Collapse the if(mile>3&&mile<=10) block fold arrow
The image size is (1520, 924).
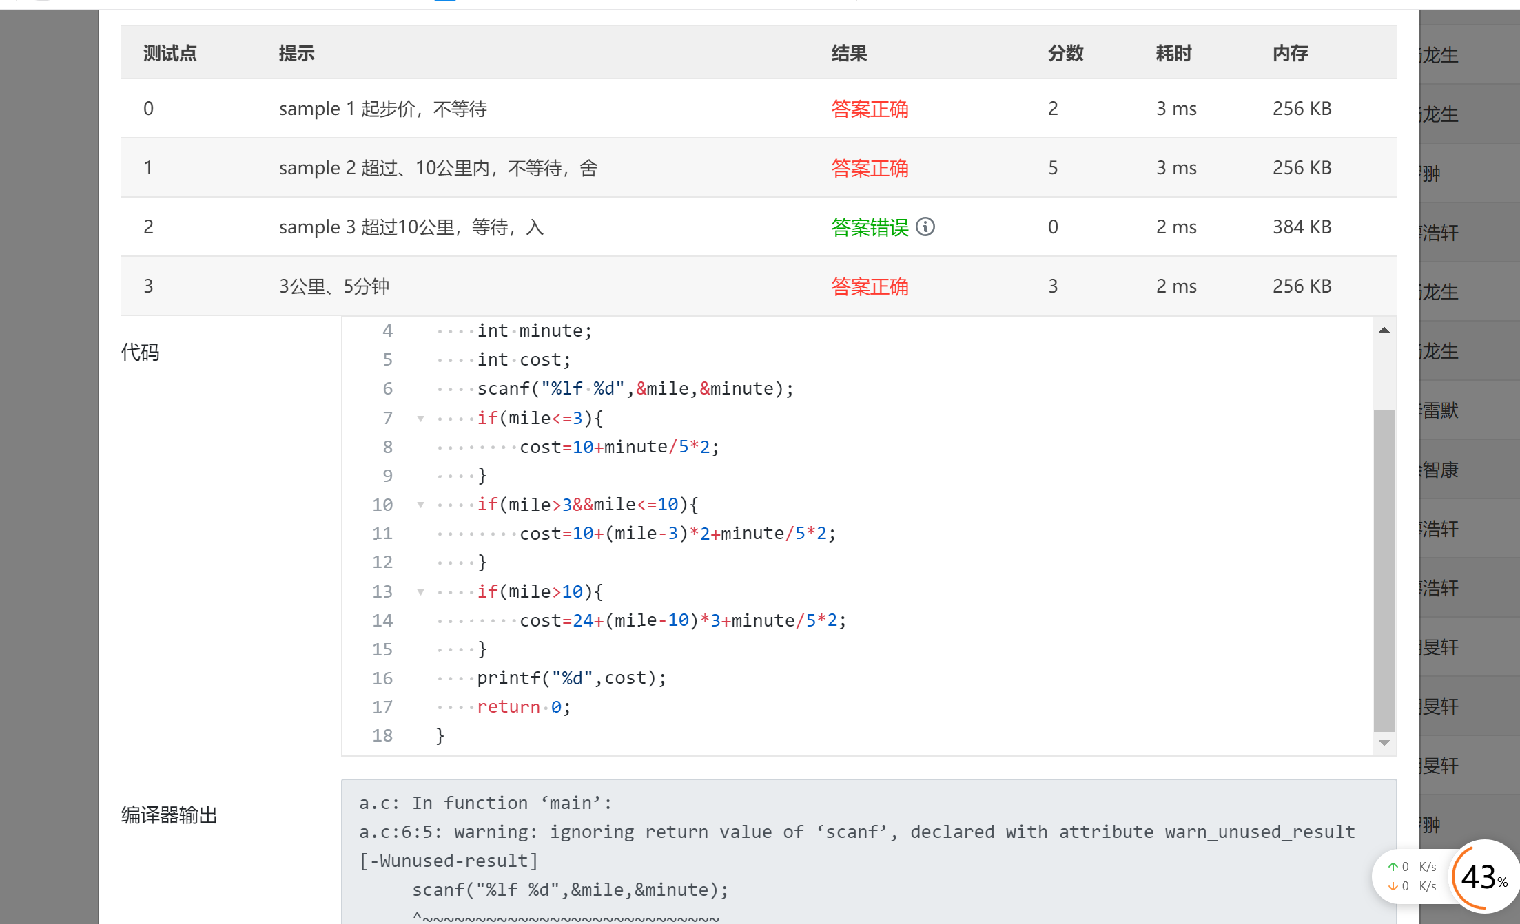click(420, 505)
